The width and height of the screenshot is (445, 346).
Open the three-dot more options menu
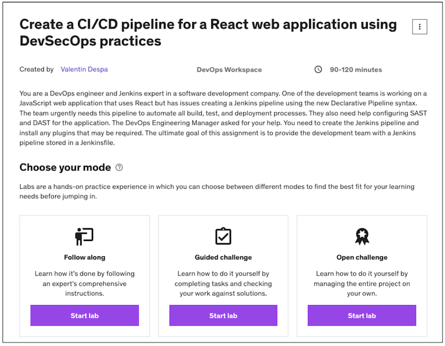[419, 27]
